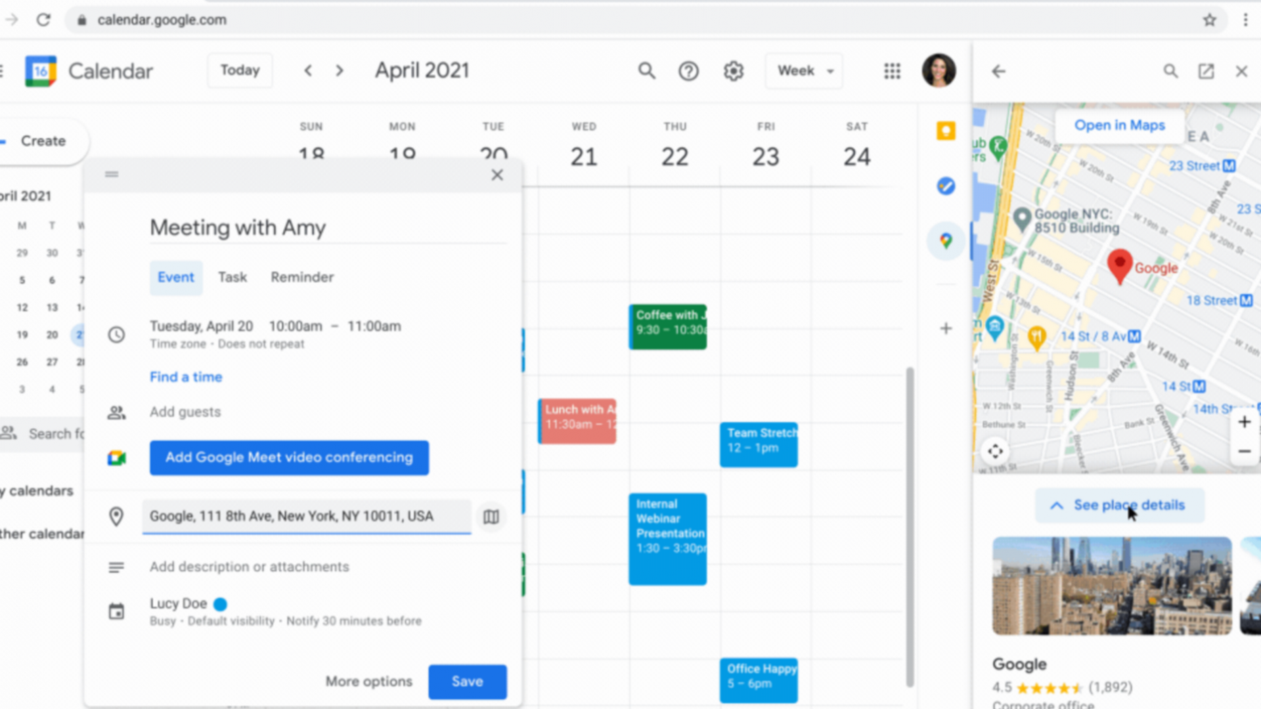Click the location address input field
This screenshot has height=709, width=1261.
(307, 517)
